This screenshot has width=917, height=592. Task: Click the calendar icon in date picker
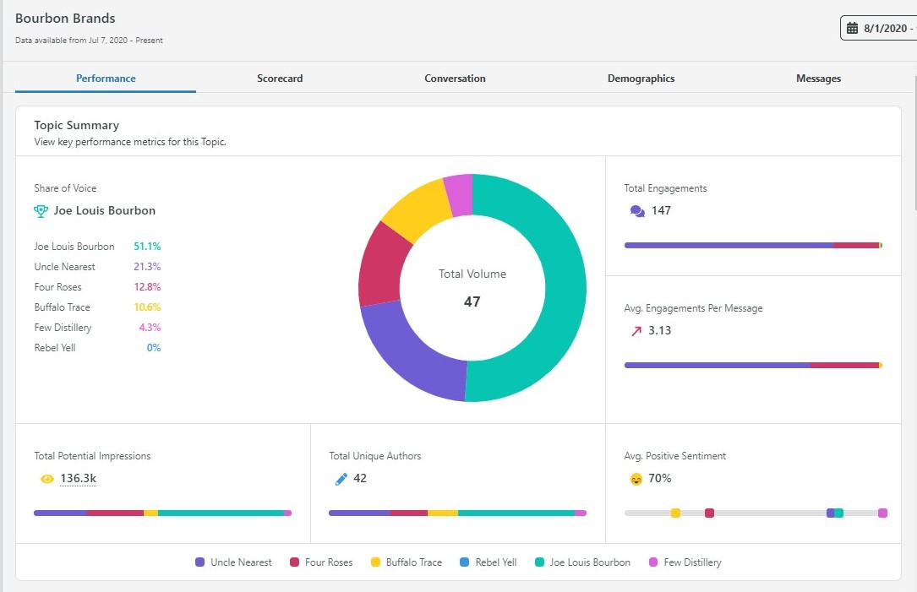click(852, 28)
